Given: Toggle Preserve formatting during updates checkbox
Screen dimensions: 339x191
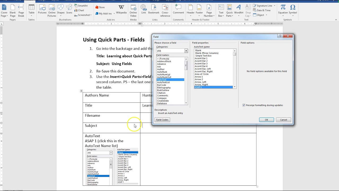Looking at the screenshot, I should tap(244, 105).
